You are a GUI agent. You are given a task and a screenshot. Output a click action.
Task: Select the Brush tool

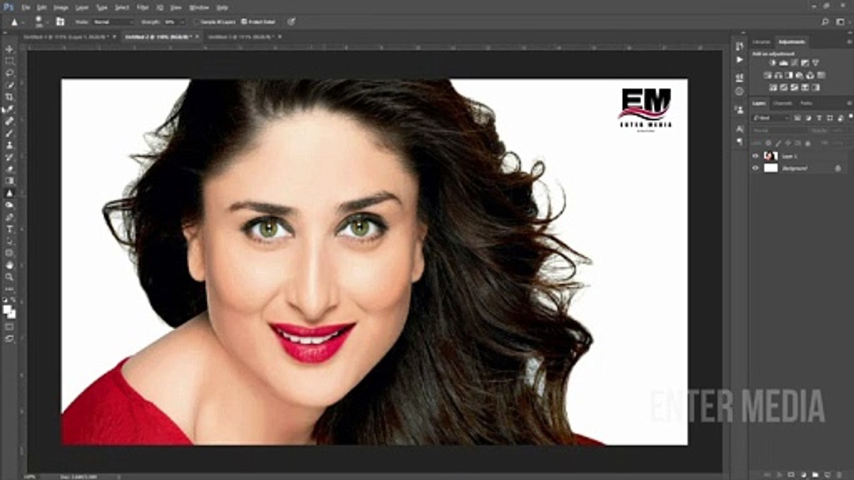tap(9, 133)
